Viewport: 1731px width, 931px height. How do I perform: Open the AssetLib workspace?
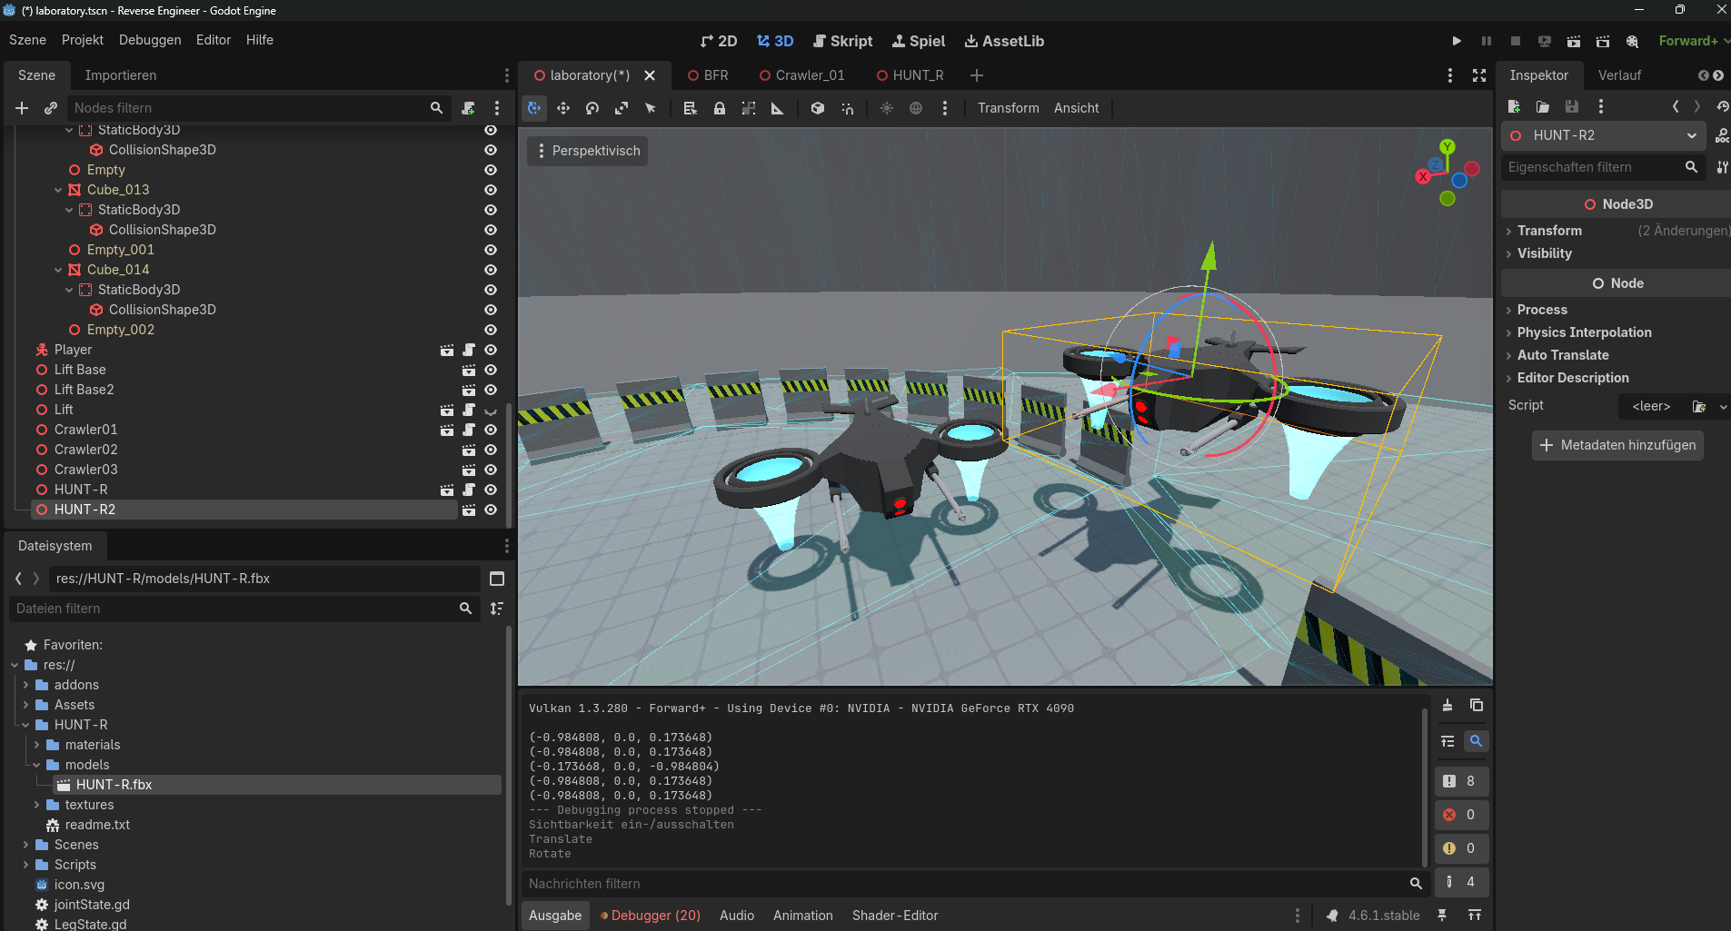tap(1004, 41)
